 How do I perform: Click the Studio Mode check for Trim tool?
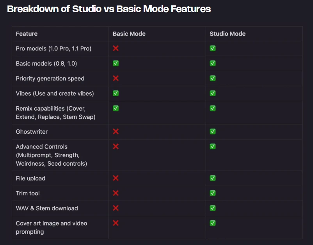213,193
